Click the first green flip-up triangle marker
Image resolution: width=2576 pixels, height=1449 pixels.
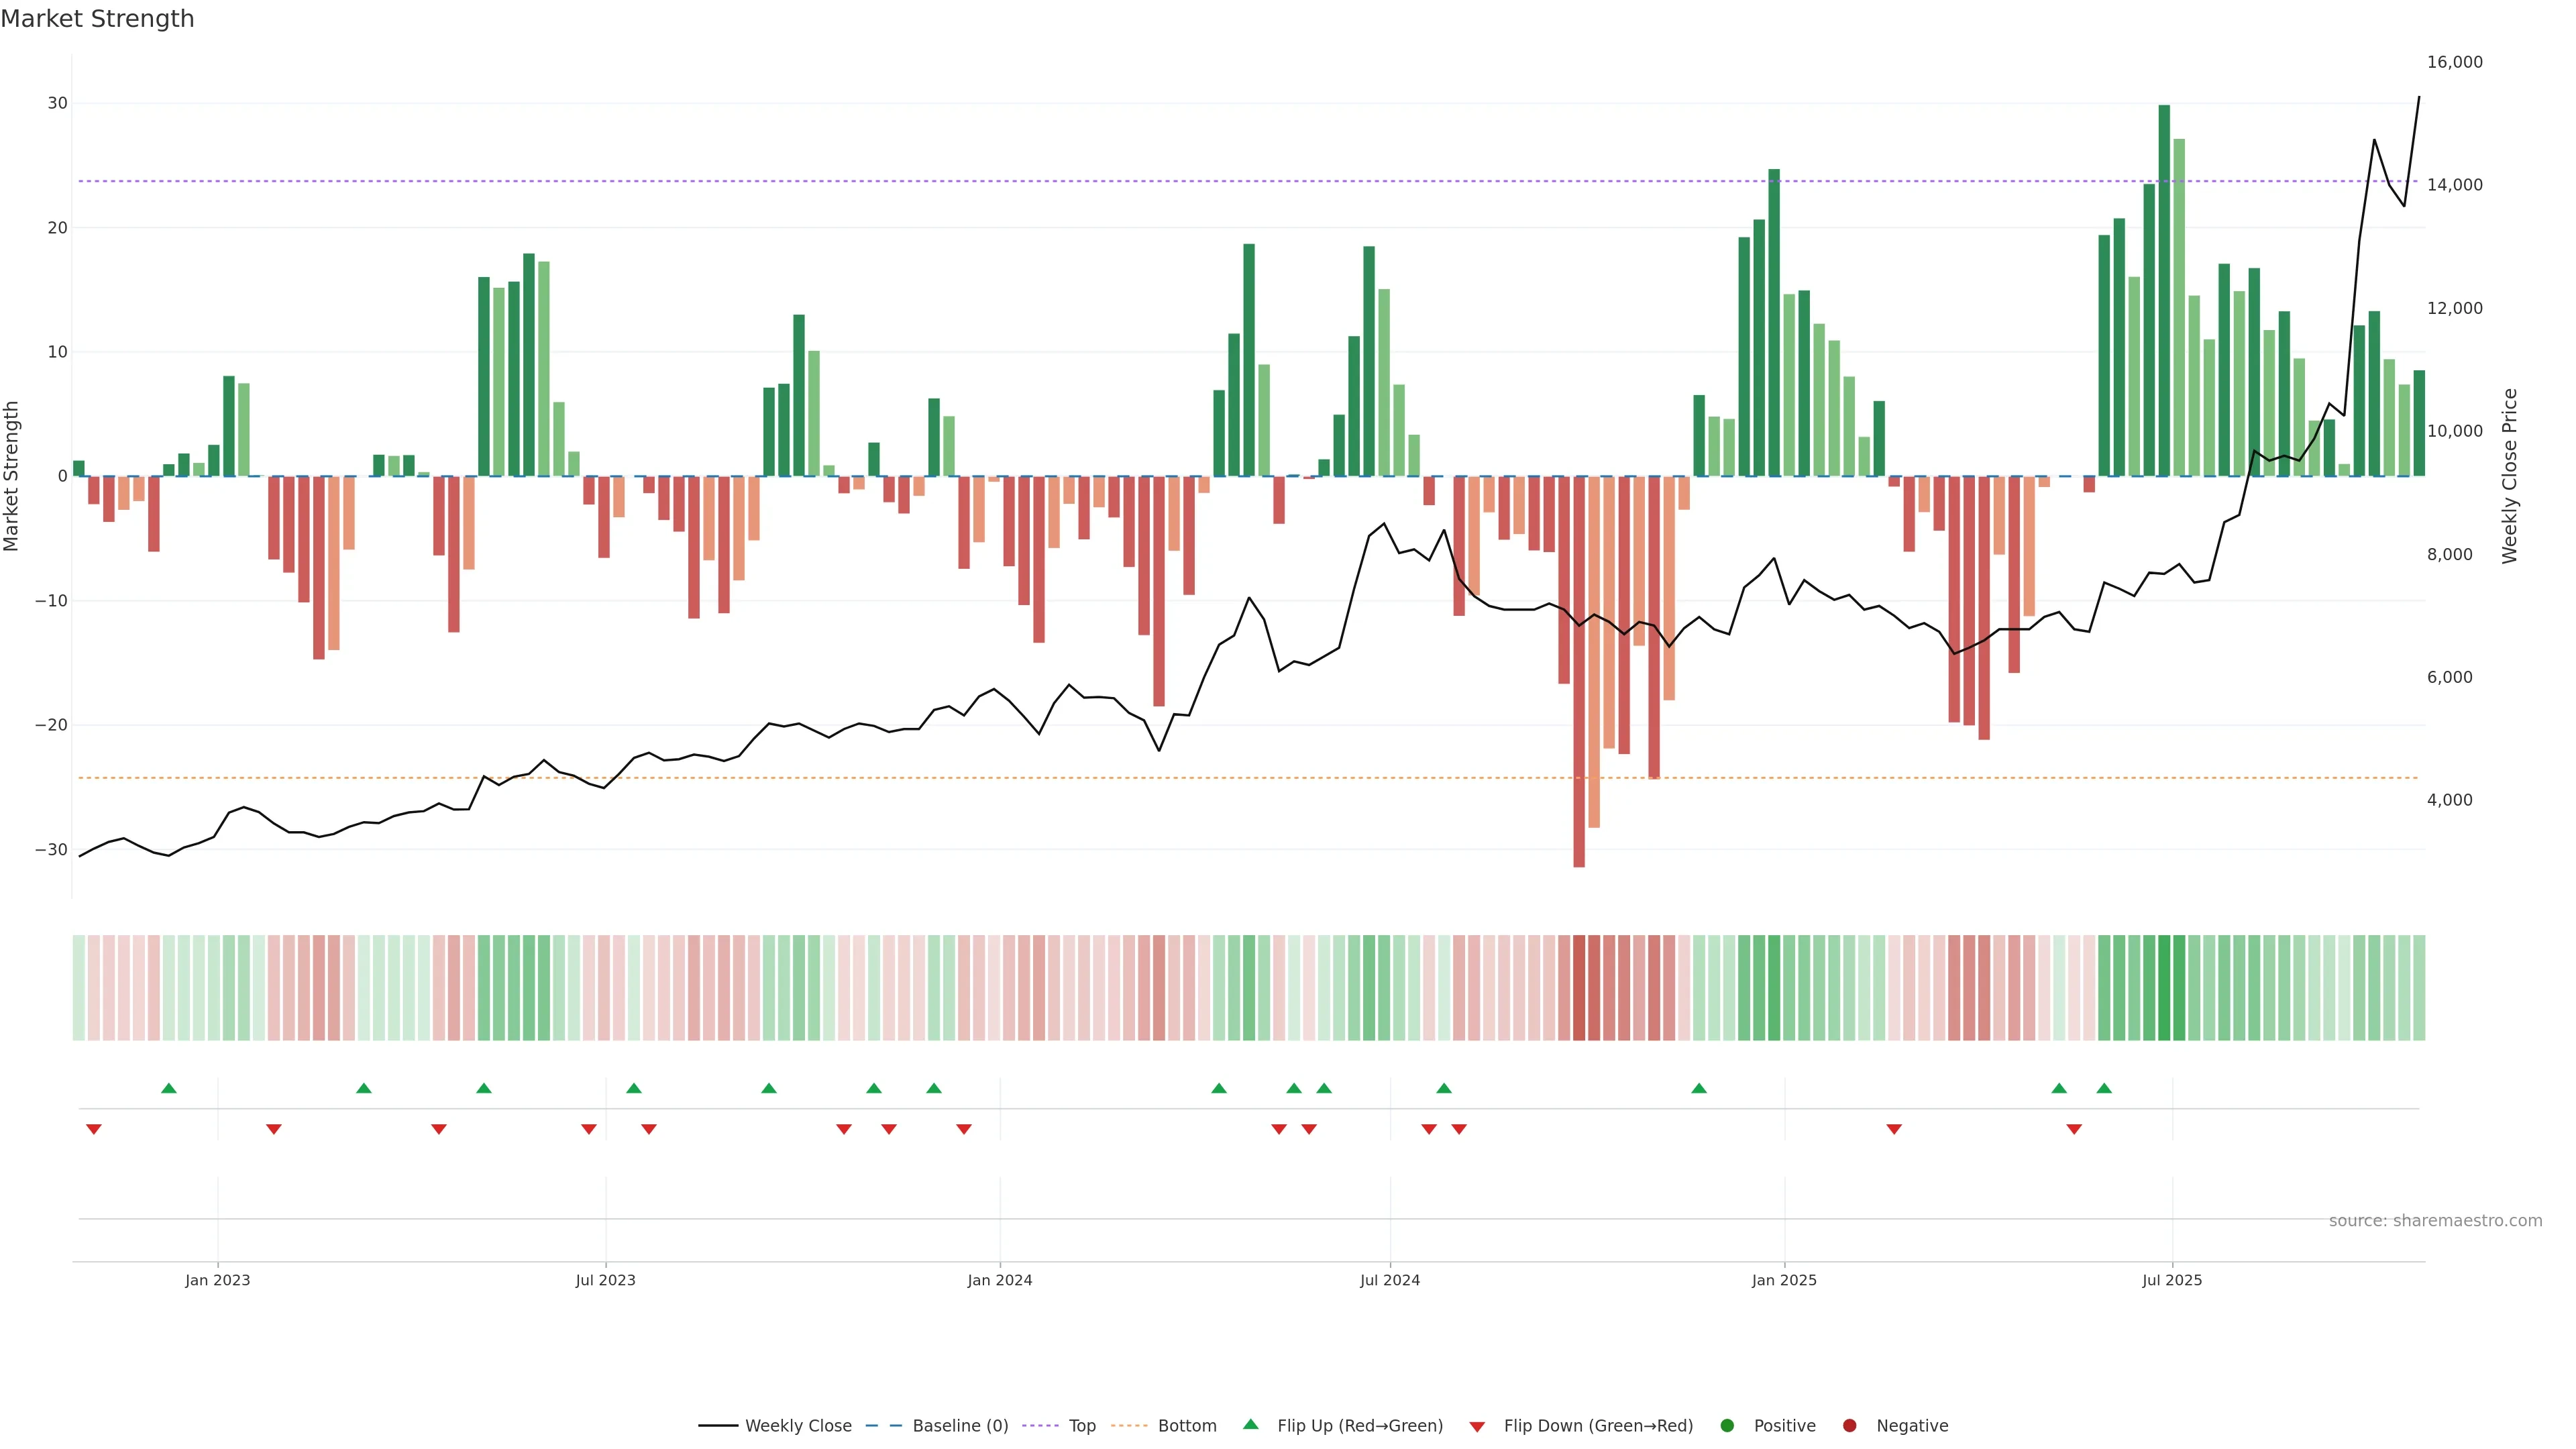169,1088
